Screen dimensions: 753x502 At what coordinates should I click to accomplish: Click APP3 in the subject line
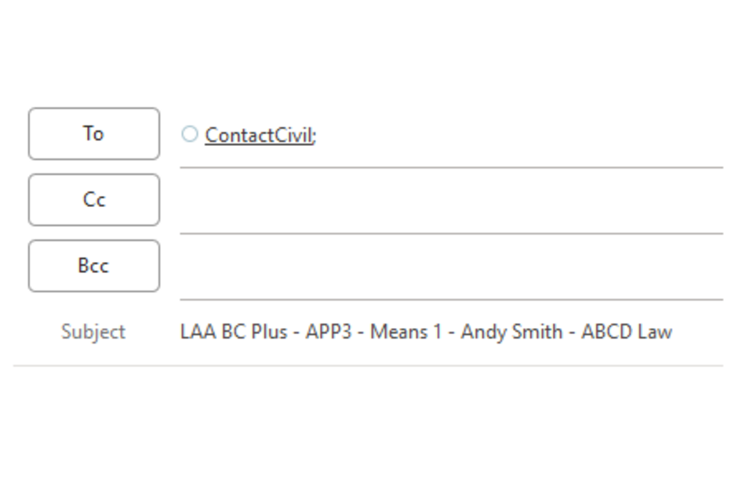[328, 332]
